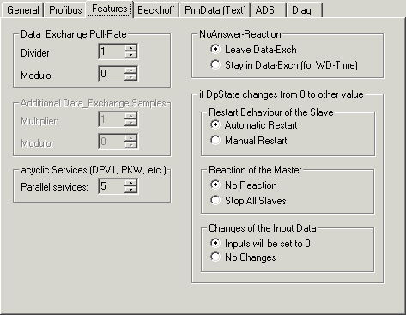The height and width of the screenshot is (315, 406).
Task: Switch to the General tab
Action: (x=22, y=10)
